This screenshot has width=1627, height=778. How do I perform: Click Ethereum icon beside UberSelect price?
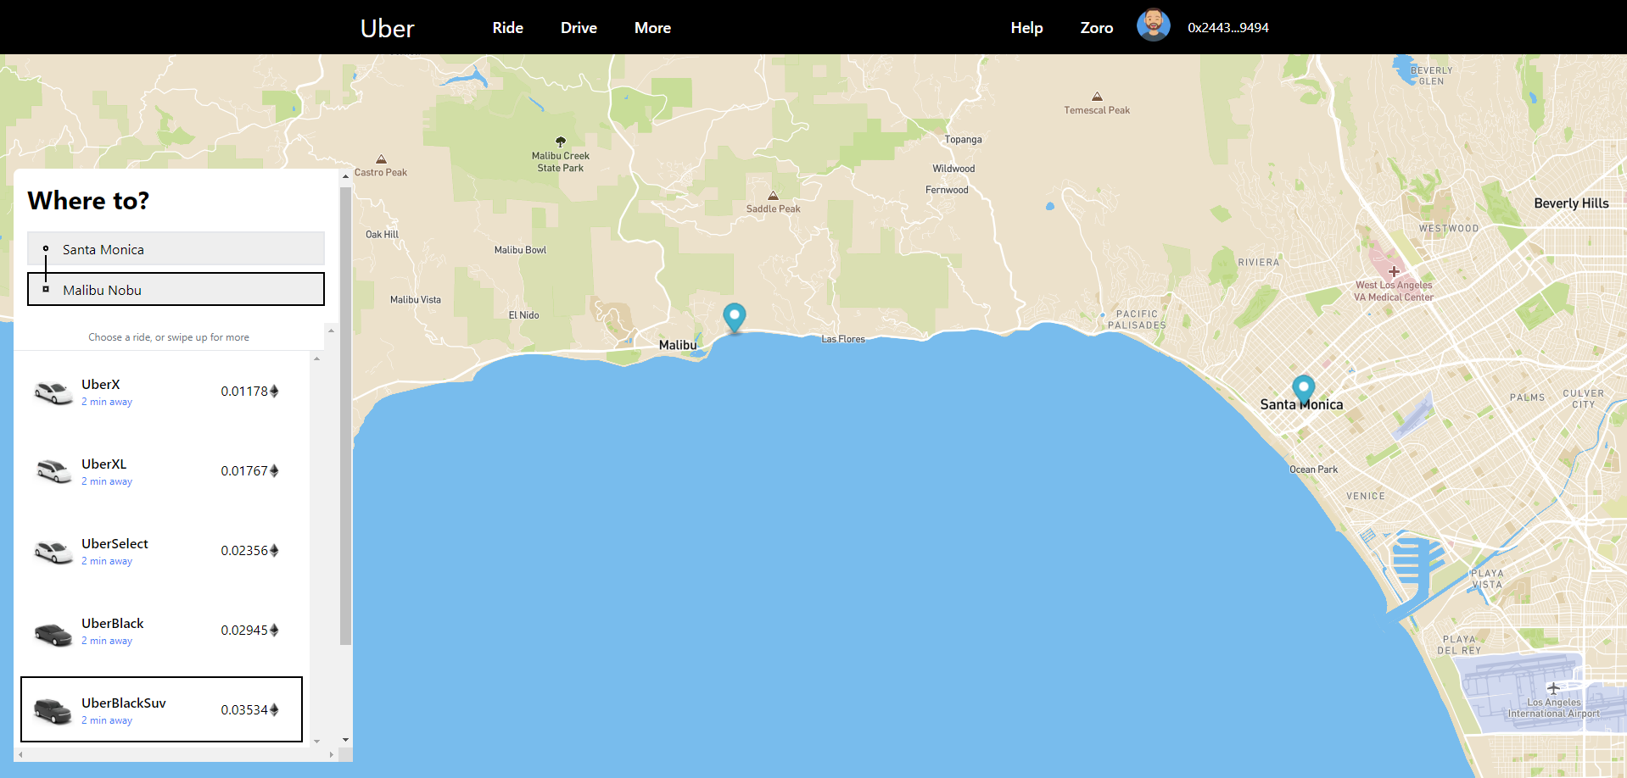point(274,551)
